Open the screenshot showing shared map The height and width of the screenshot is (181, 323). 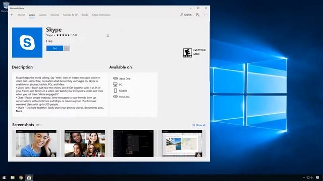click(x=182, y=143)
